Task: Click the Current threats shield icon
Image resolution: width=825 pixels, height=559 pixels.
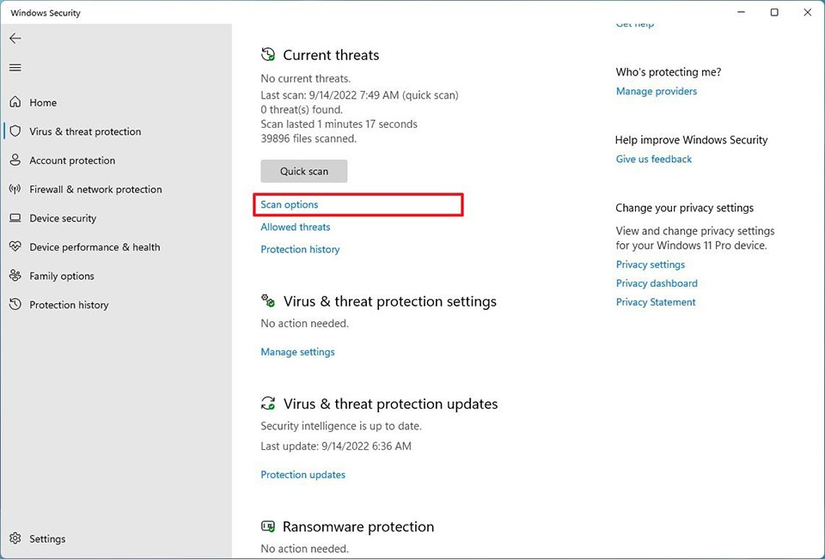Action: (x=267, y=53)
